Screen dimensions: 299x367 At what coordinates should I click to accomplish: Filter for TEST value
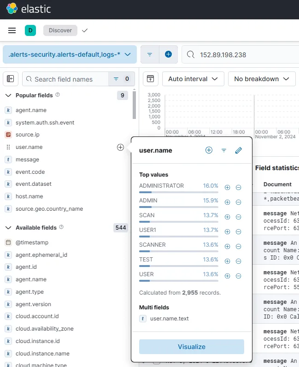point(227,261)
